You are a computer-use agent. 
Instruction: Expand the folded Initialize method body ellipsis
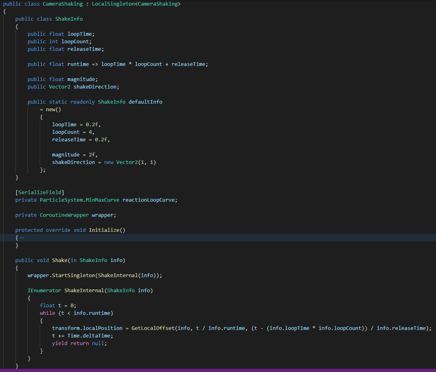pos(21,237)
